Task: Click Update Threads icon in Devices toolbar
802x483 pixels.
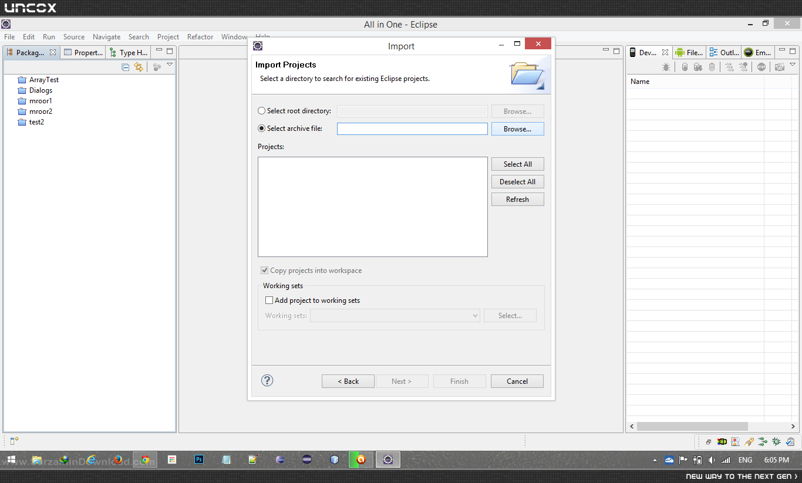Action: point(729,67)
